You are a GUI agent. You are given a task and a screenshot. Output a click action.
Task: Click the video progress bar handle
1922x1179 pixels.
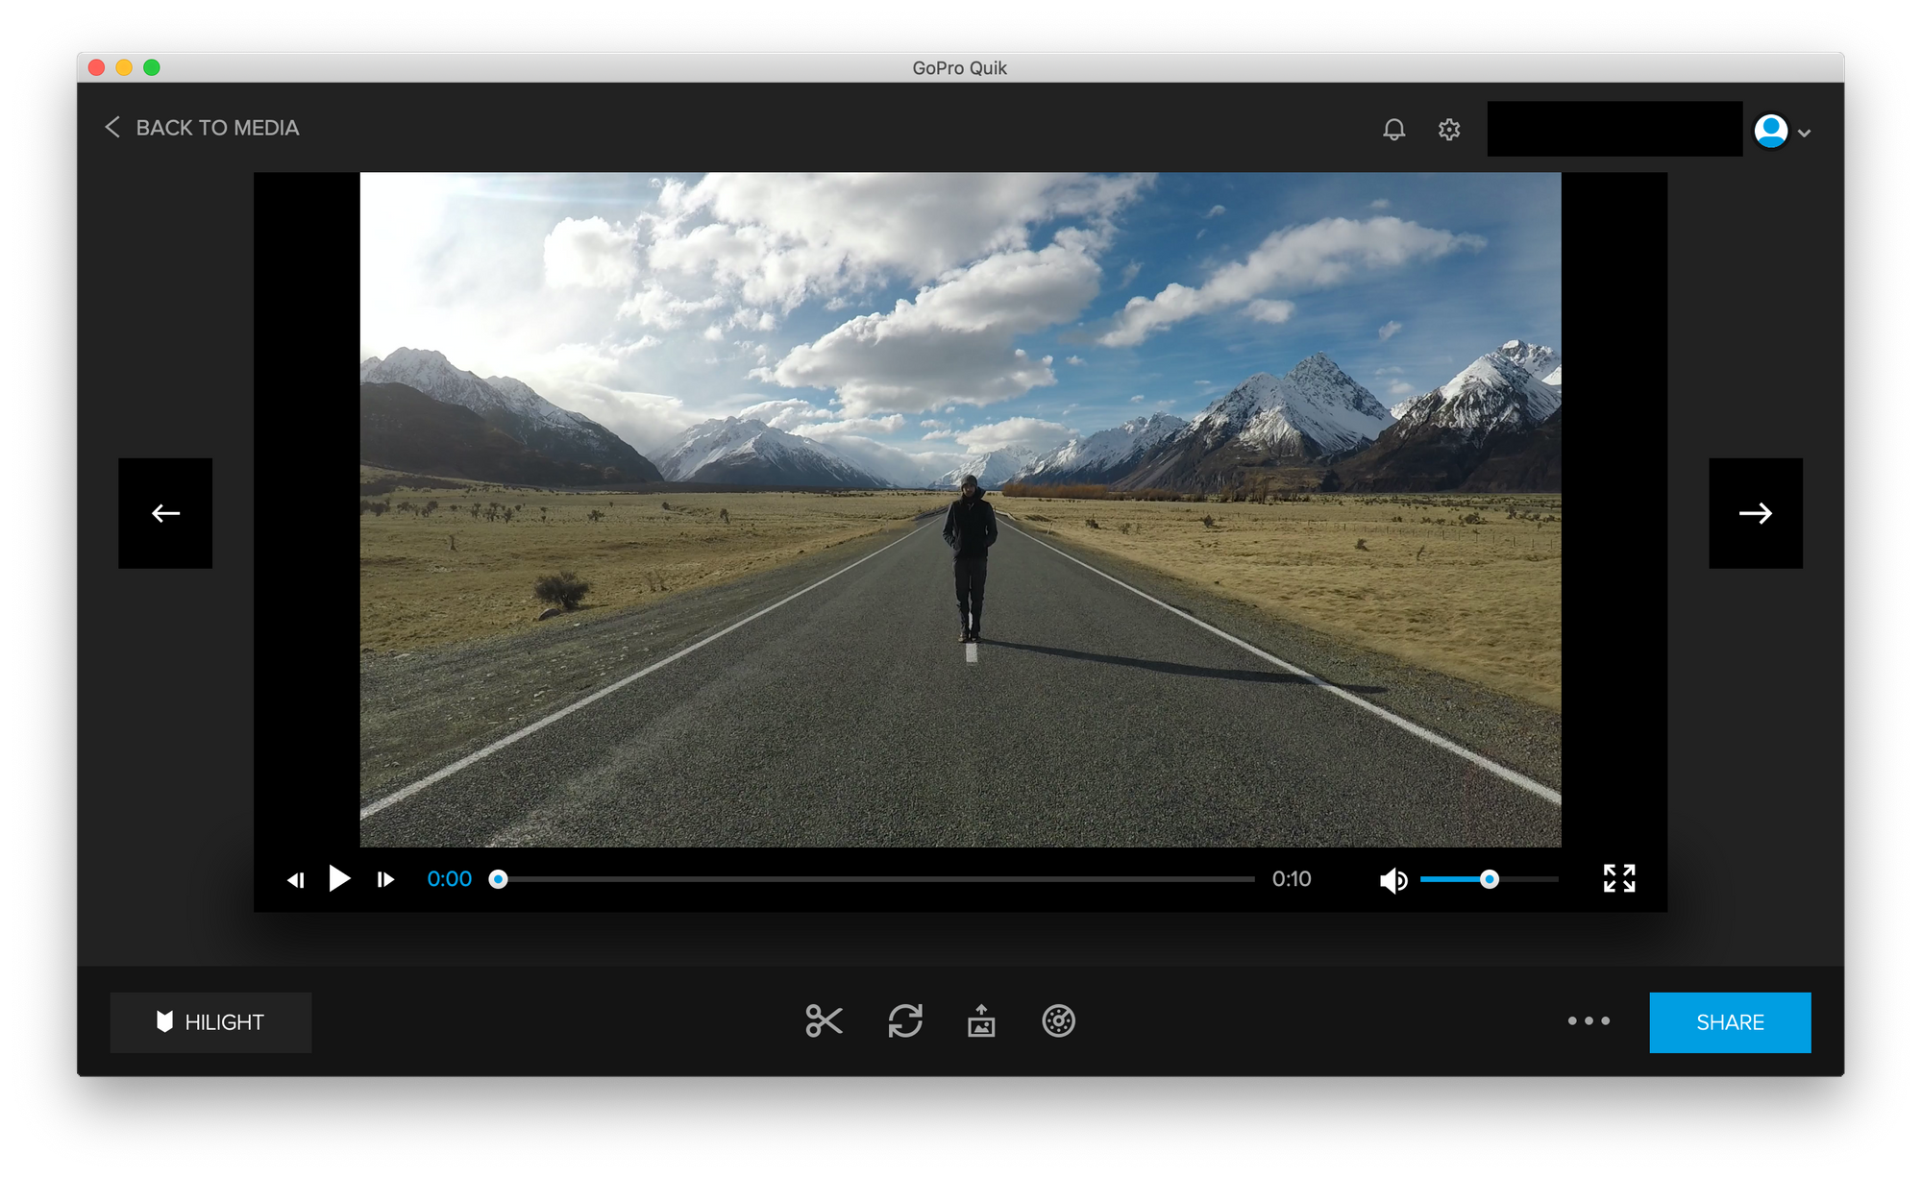[498, 879]
